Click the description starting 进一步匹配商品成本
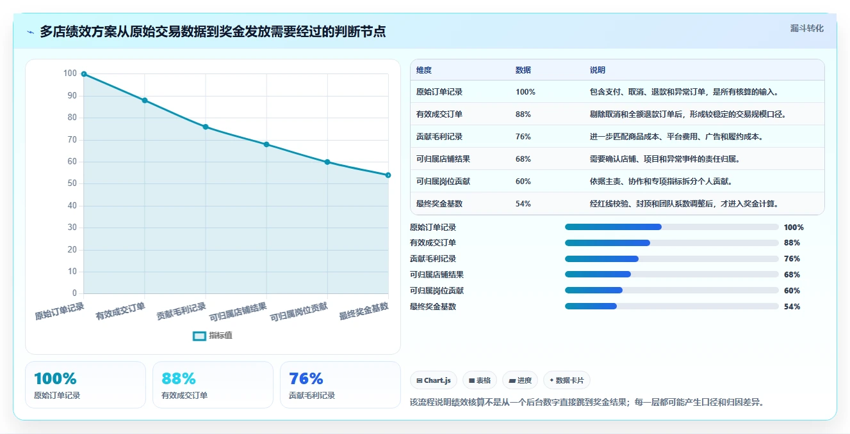Screen dimensions: 850x434 point(676,137)
